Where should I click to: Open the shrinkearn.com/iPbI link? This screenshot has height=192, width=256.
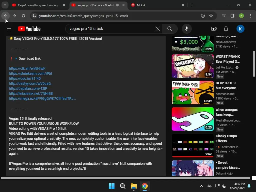coord(30,74)
